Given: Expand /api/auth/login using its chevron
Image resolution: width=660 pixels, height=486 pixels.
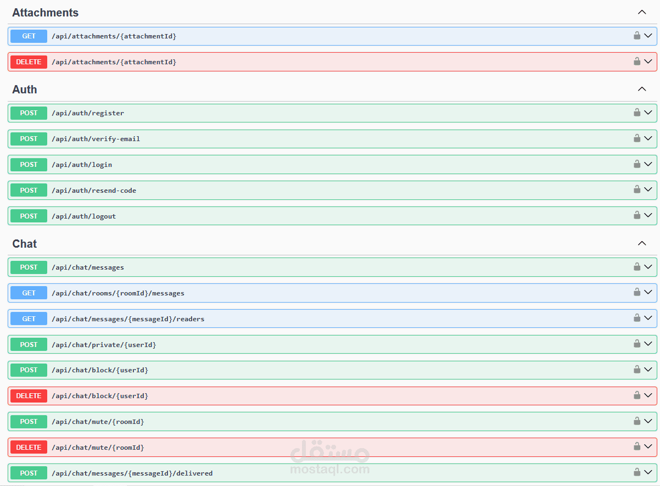Looking at the screenshot, I should pos(648,164).
